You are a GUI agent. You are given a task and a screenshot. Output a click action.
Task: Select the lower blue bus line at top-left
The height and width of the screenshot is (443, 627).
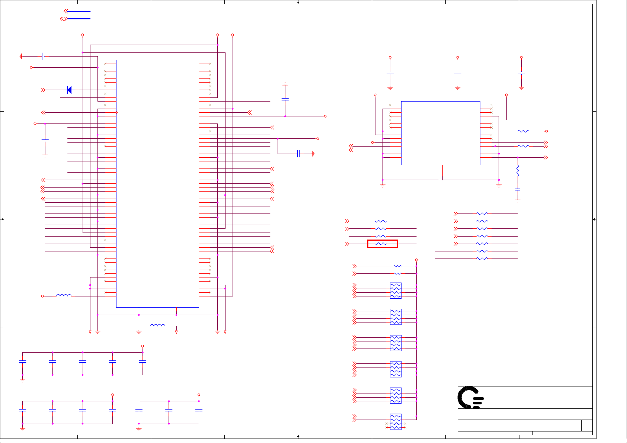(x=79, y=19)
